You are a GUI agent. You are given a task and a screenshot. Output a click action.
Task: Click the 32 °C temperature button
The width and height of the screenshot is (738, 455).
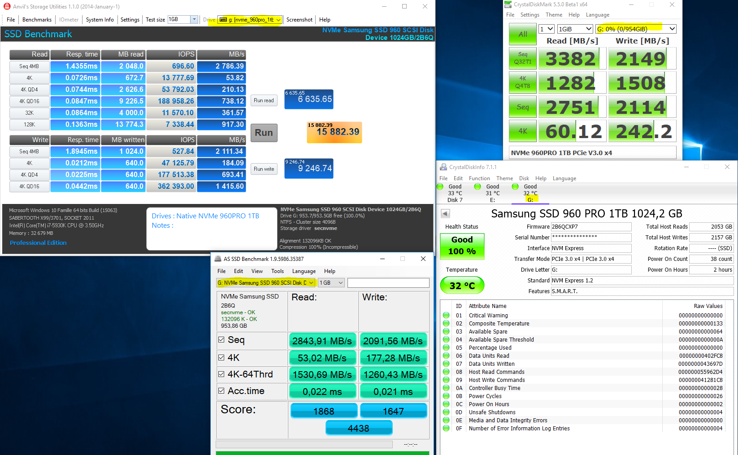(462, 286)
